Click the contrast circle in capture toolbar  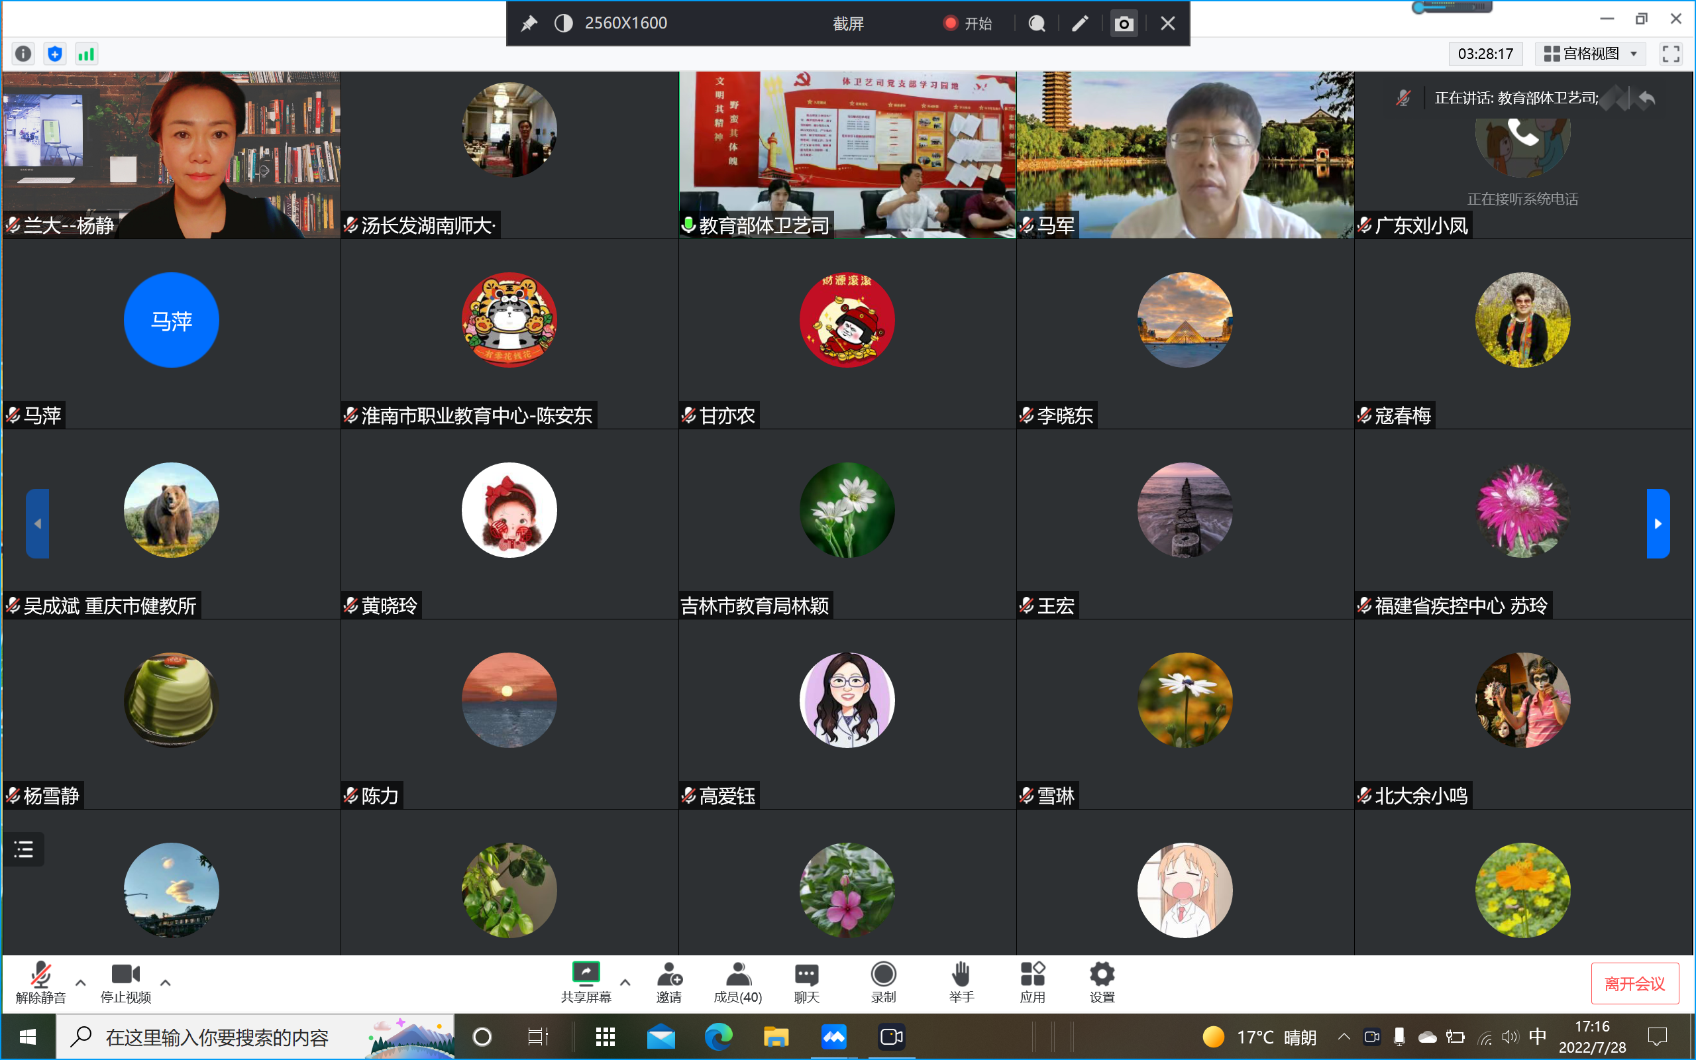(564, 23)
